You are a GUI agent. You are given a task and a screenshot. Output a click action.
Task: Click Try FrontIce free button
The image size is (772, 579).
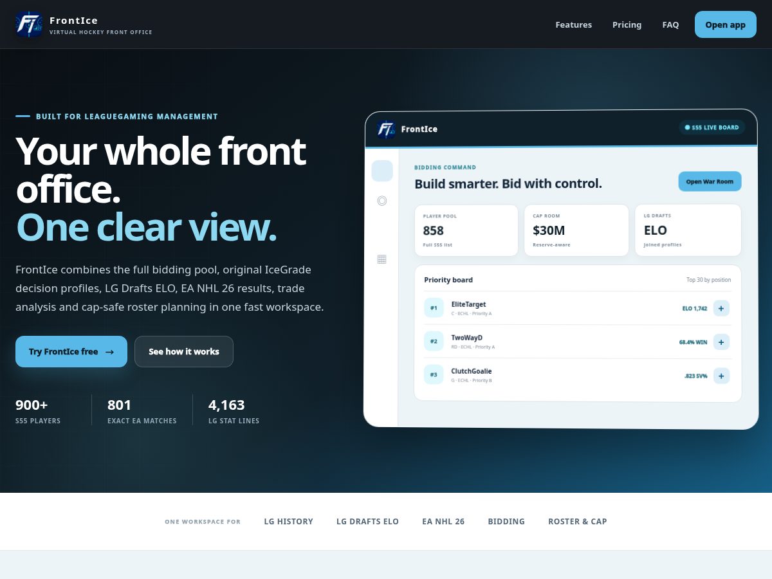point(71,351)
